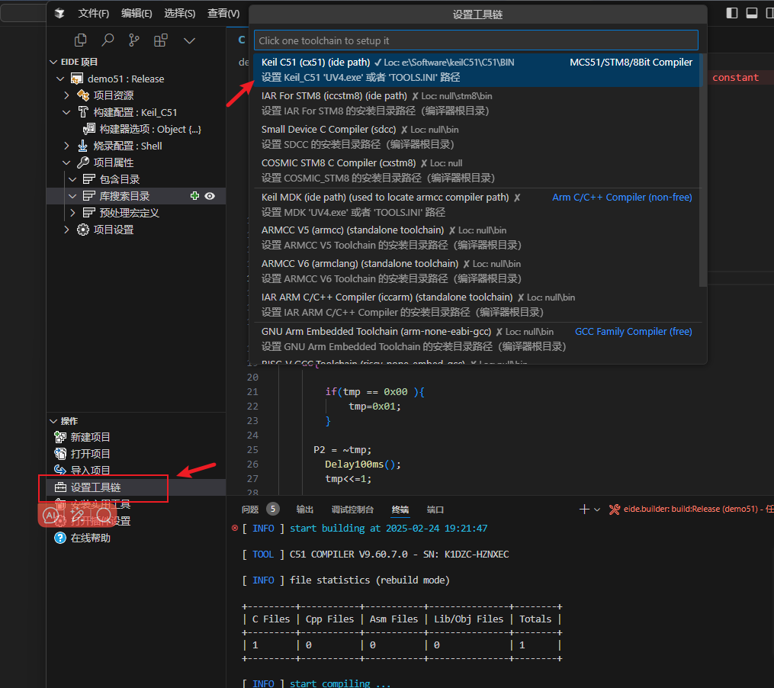
Task: Click the 新建项目 icon
Action: pyautogui.click(x=60, y=437)
